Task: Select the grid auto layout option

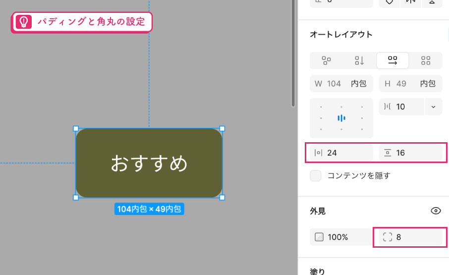Action: [426, 60]
